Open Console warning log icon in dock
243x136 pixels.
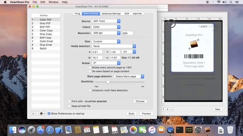[189, 130]
